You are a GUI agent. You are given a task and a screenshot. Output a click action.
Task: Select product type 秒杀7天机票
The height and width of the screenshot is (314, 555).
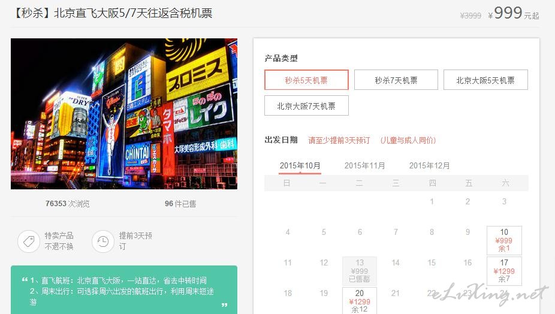click(396, 80)
